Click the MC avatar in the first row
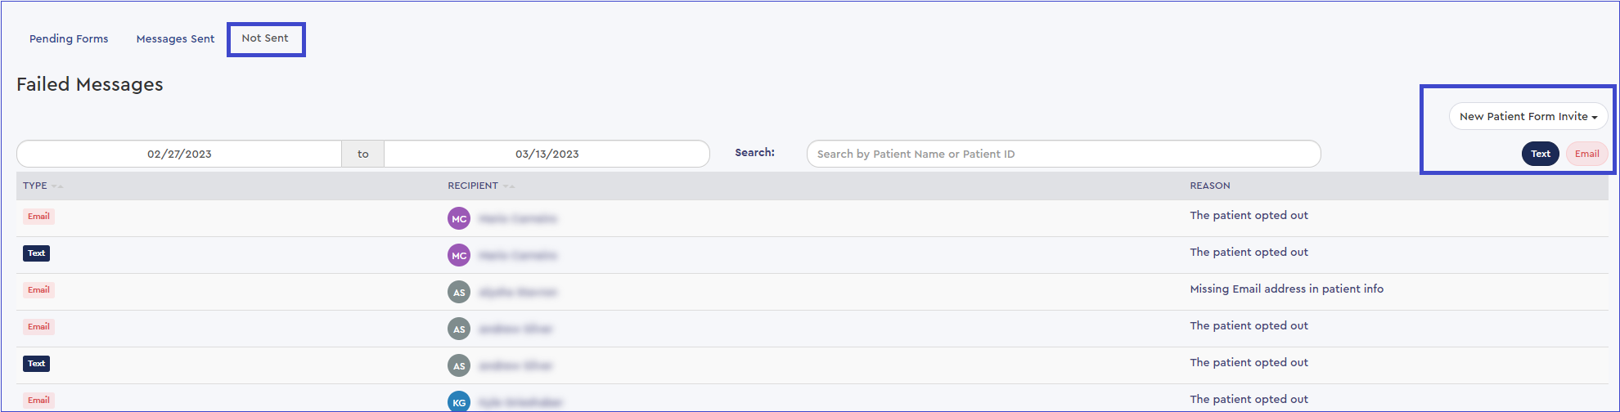The height and width of the screenshot is (412, 1620). [459, 218]
